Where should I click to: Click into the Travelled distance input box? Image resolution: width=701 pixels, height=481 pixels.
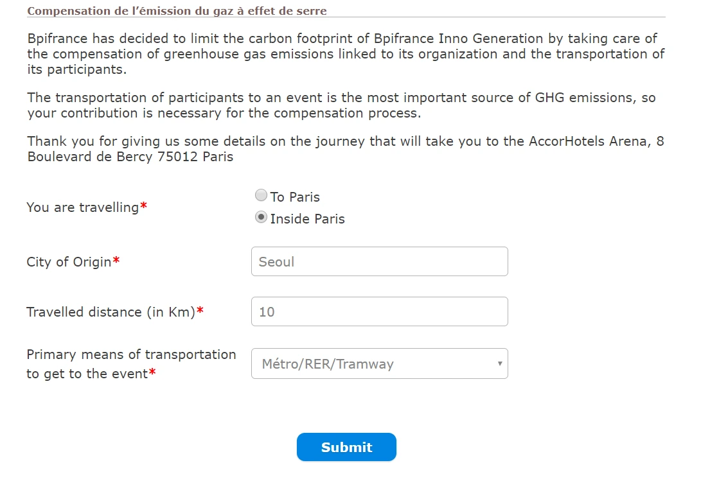click(379, 311)
